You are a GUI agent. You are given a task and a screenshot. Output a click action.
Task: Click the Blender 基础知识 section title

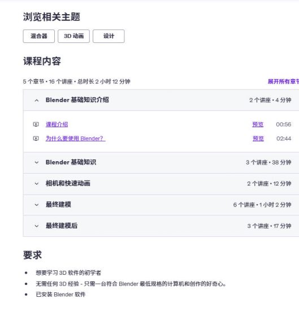click(x=71, y=162)
